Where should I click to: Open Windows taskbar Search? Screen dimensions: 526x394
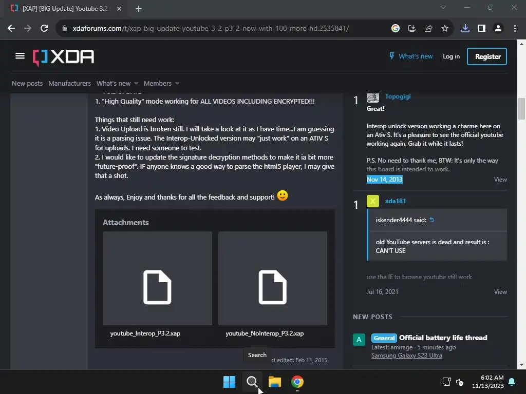click(252, 382)
